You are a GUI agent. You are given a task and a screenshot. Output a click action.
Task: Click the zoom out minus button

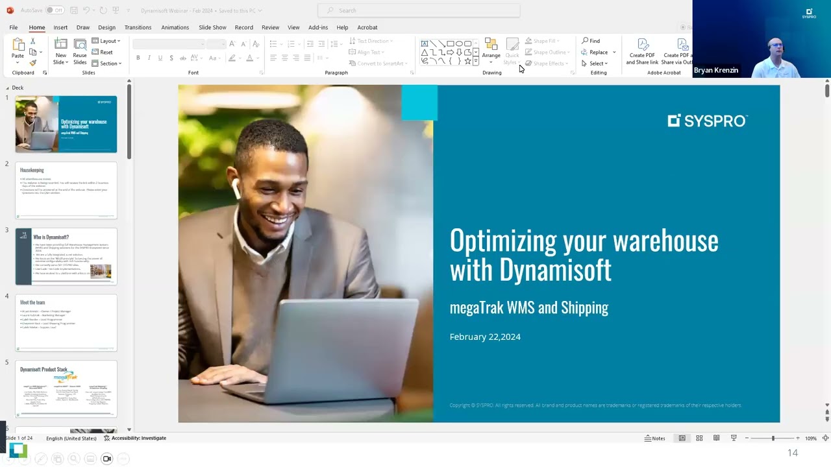click(x=747, y=438)
